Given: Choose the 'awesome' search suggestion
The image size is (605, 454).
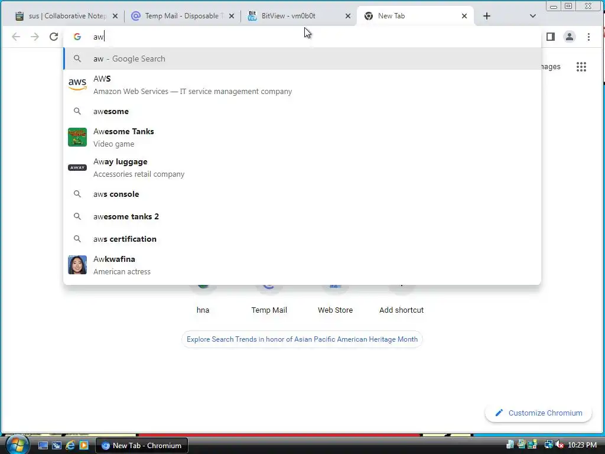Looking at the screenshot, I should 302,111.
